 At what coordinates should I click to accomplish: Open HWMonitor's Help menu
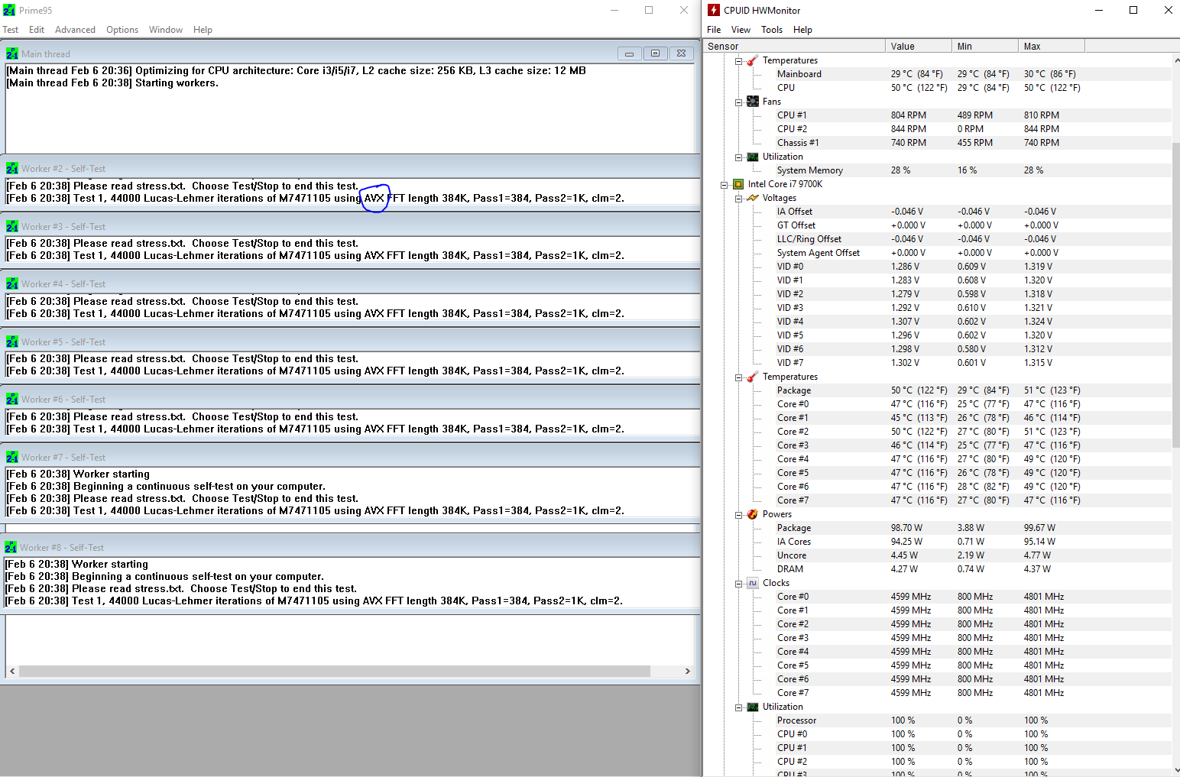[802, 30]
